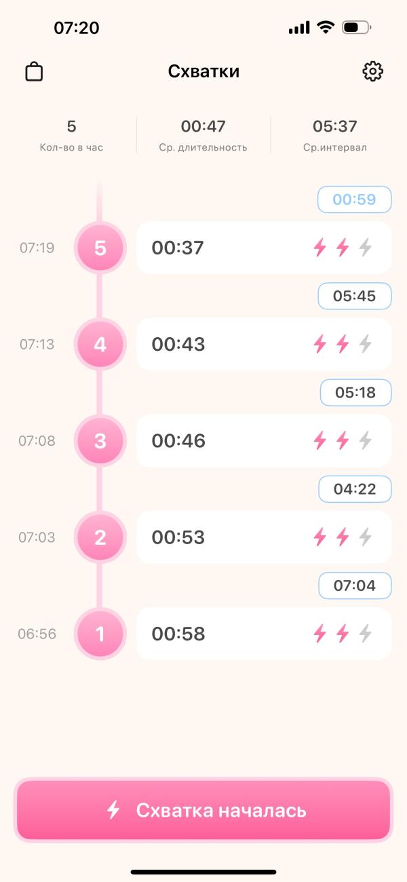
Task: Select numbered circle 5 on timeline
Action: pyautogui.click(x=100, y=248)
